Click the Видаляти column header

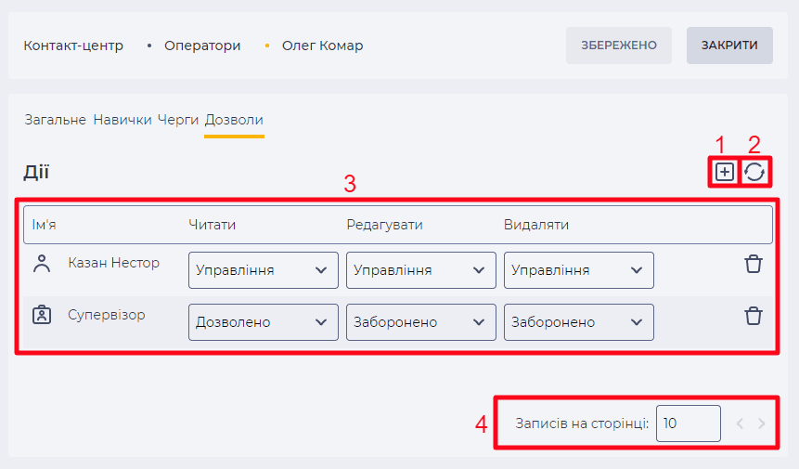[x=536, y=225]
